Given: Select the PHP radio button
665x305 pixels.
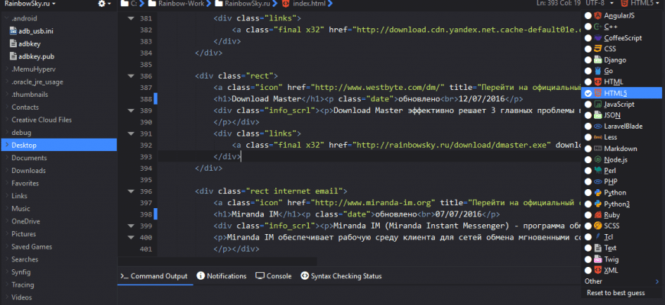Looking at the screenshot, I should pos(588,181).
